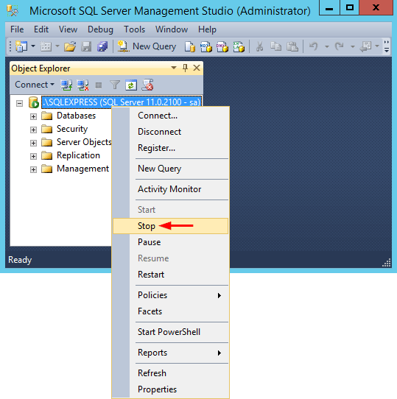This screenshot has height=399, width=397.
Task: Click the Disconnect server icon
Action: (82, 85)
